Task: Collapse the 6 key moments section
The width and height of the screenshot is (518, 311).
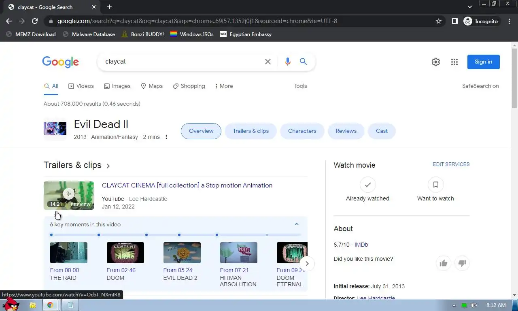Action: [297, 224]
